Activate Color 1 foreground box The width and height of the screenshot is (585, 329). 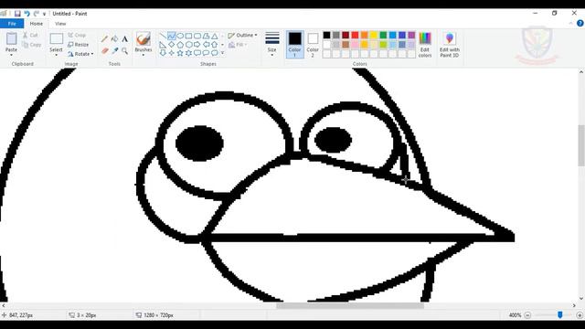294,44
